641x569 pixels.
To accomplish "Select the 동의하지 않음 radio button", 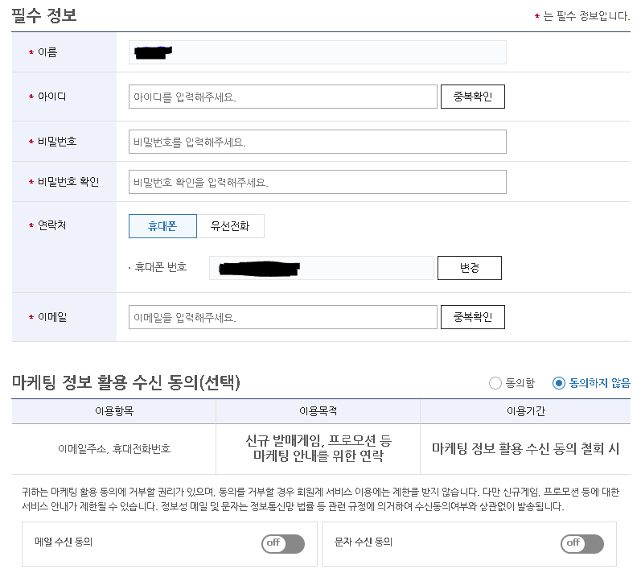I will click(558, 383).
